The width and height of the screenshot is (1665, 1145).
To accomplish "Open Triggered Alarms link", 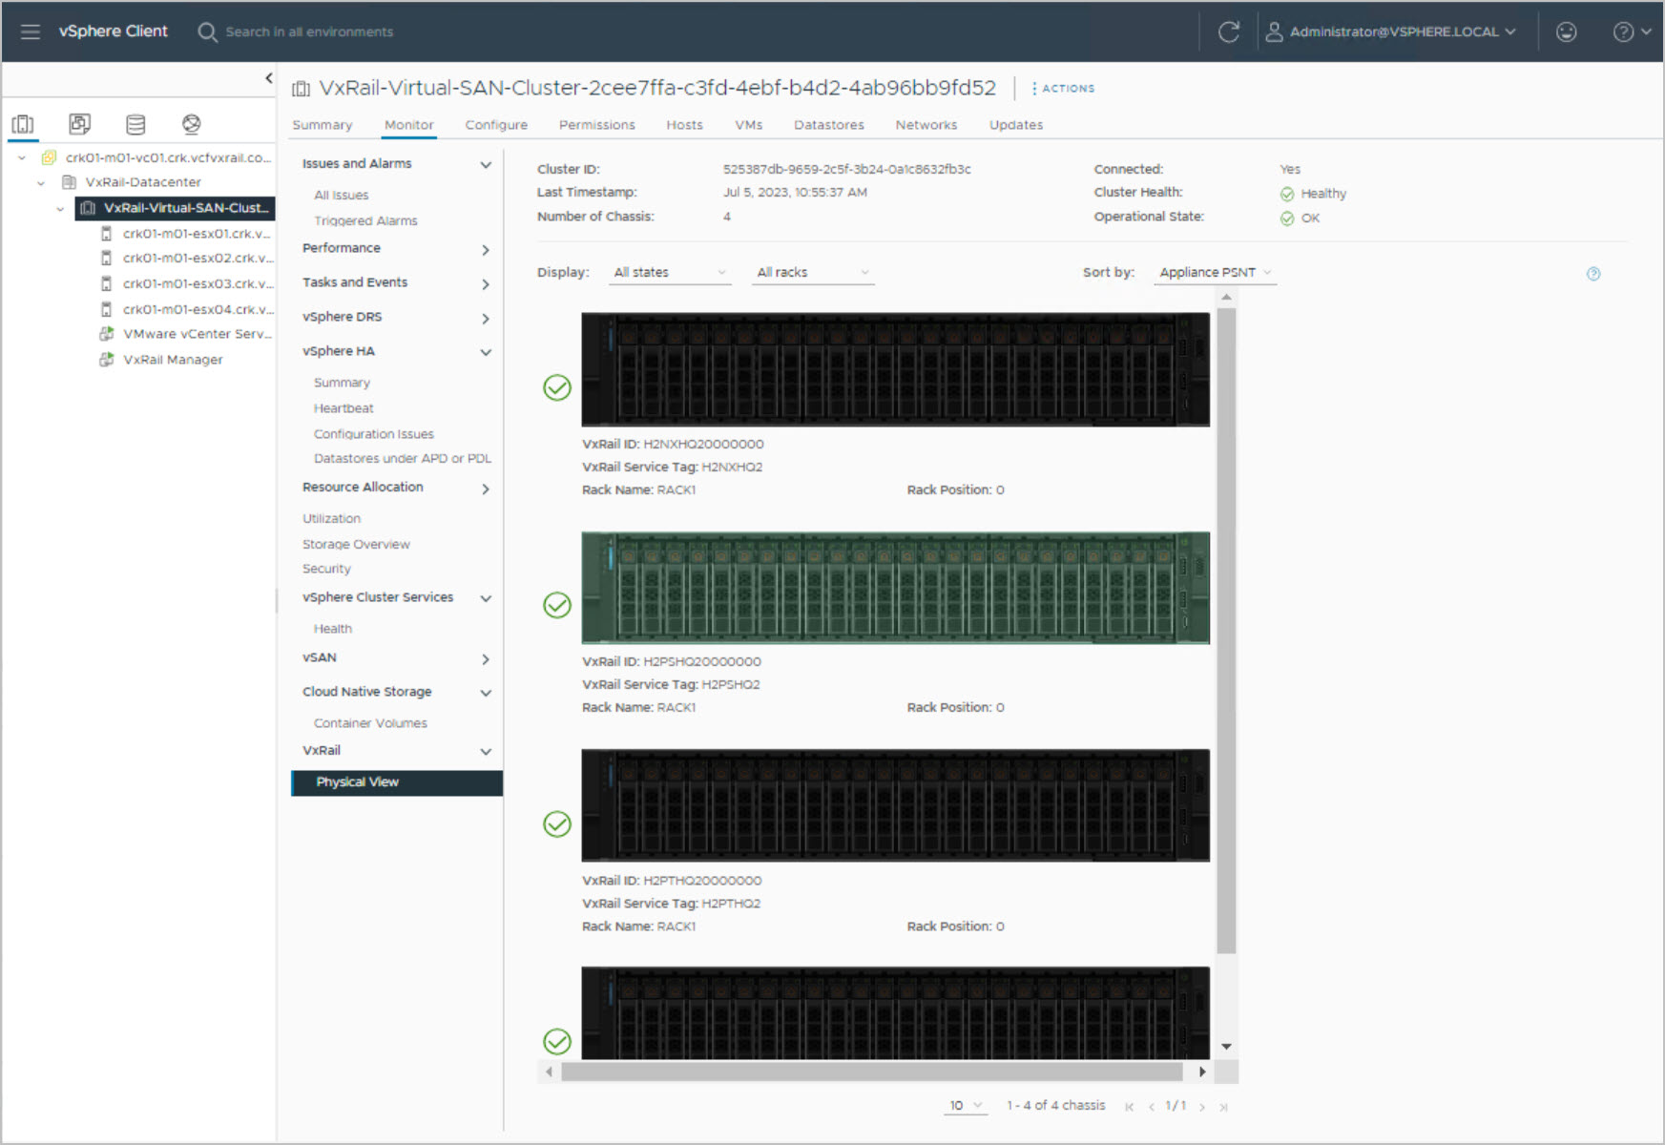I will coord(365,220).
